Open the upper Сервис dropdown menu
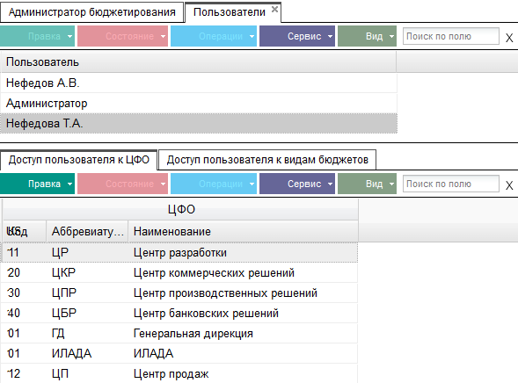 297,36
